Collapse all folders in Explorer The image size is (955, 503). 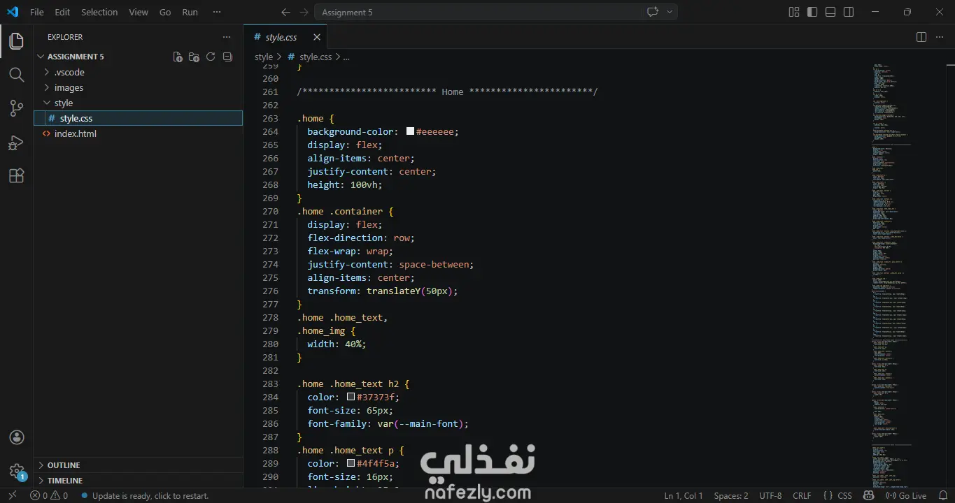(x=227, y=57)
